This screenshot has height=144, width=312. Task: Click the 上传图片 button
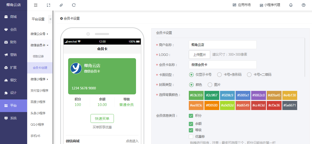199,55
